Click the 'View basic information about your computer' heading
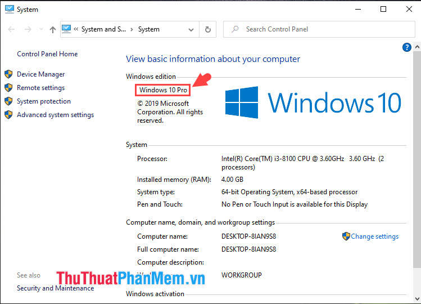Image resolution: width=421 pixels, height=304 pixels. [213, 59]
